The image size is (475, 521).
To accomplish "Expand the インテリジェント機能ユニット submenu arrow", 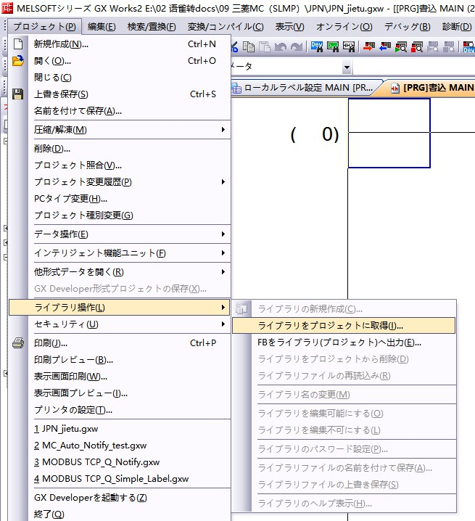I will pos(223,253).
